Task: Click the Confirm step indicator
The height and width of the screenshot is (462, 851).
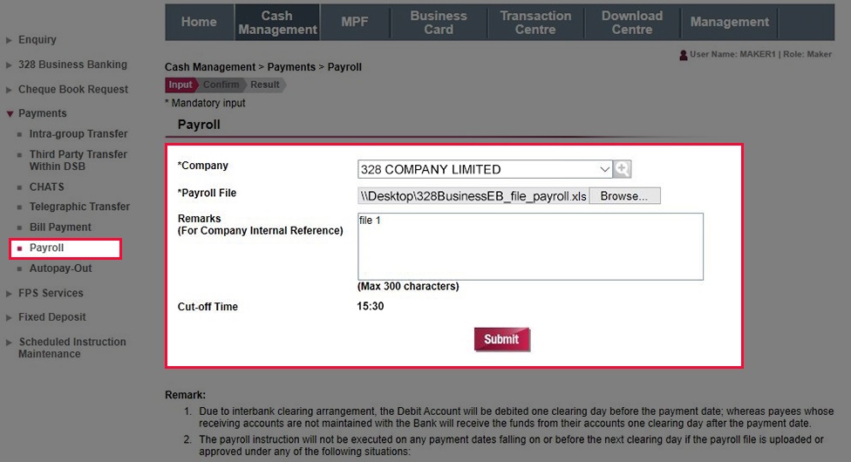Action: (x=221, y=85)
